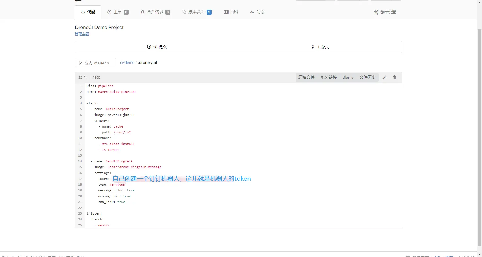Click the 'sha_link: true' line

click(x=111, y=202)
